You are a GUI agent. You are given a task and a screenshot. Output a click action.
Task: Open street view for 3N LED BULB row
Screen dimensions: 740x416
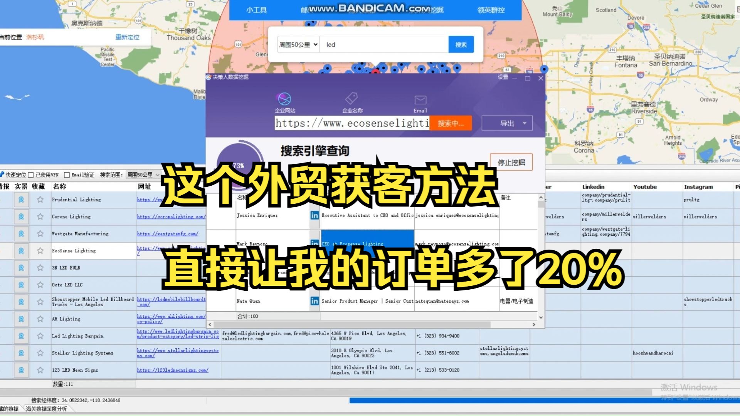pos(21,268)
